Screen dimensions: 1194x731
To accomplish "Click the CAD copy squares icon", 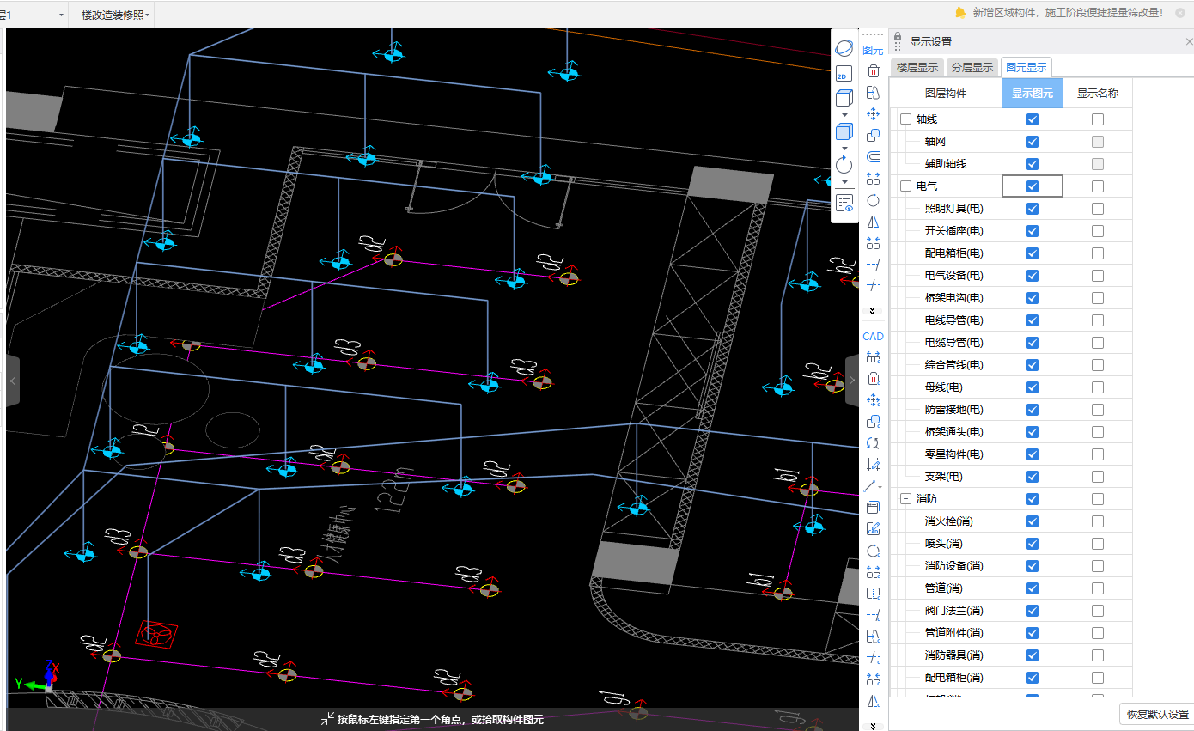I will 874,422.
